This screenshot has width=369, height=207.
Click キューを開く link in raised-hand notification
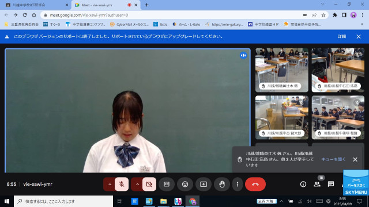[x=333, y=159]
